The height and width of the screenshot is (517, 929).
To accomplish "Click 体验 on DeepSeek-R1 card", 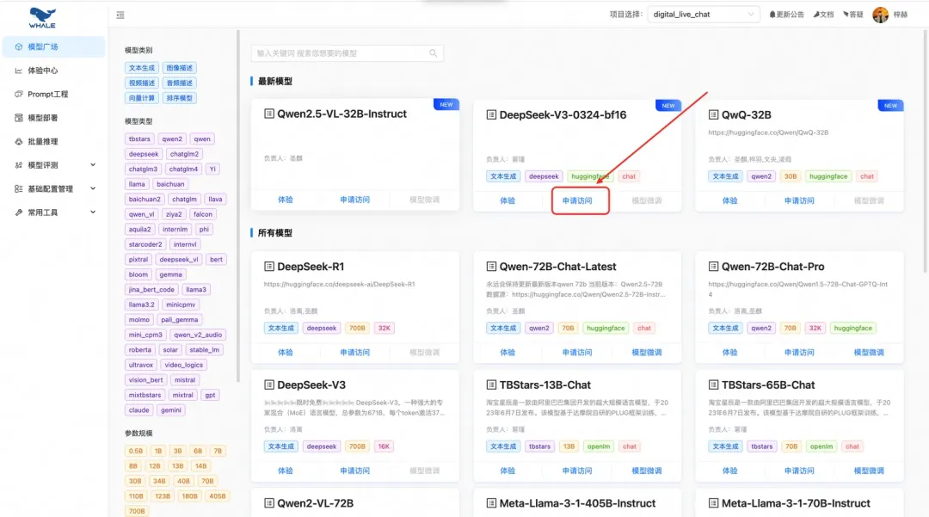I will (286, 353).
